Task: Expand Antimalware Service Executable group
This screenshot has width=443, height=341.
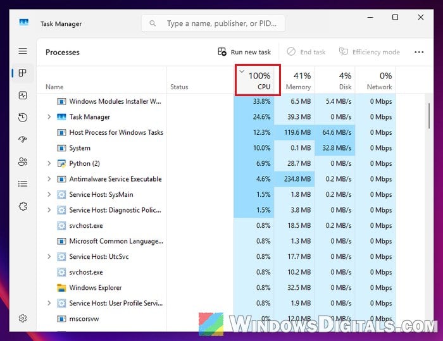Action: pyautogui.click(x=49, y=179)
